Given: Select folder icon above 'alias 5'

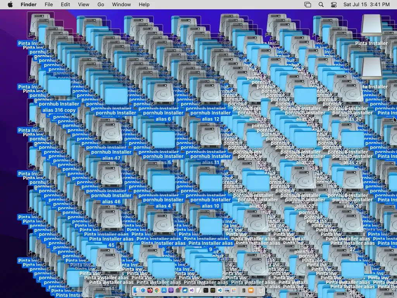Looking at the screenshot, I should pos(163,139).
